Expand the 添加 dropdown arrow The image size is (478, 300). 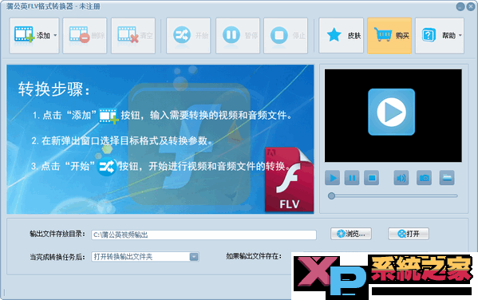coord(55,35)
